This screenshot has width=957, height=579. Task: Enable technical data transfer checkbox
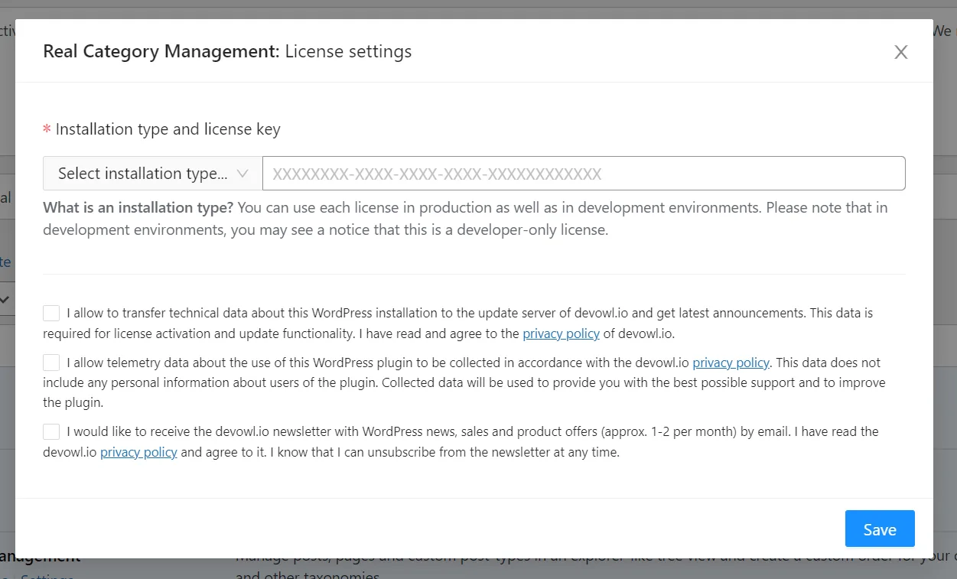pos(51,313)
